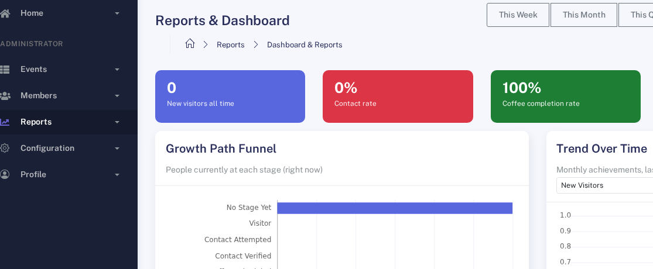Click the Configuration gear icon

[x=5, y=148]
